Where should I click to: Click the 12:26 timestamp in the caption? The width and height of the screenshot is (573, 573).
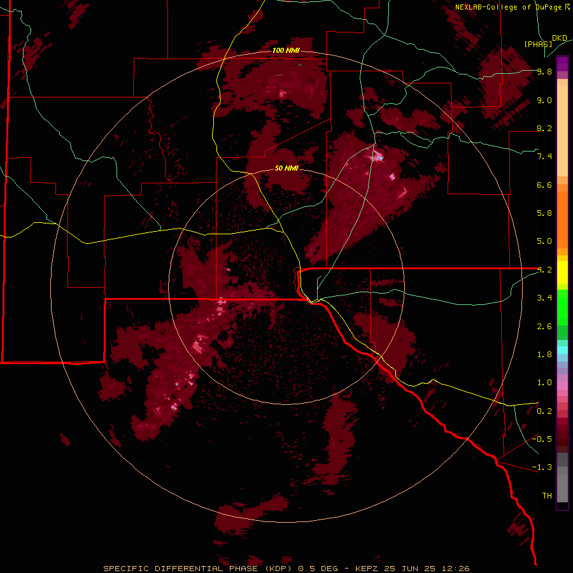(x=456, y=569)
